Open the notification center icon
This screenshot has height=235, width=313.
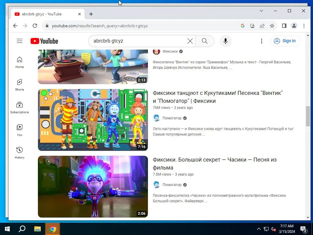pyautogui.click(x=303, y=229)
